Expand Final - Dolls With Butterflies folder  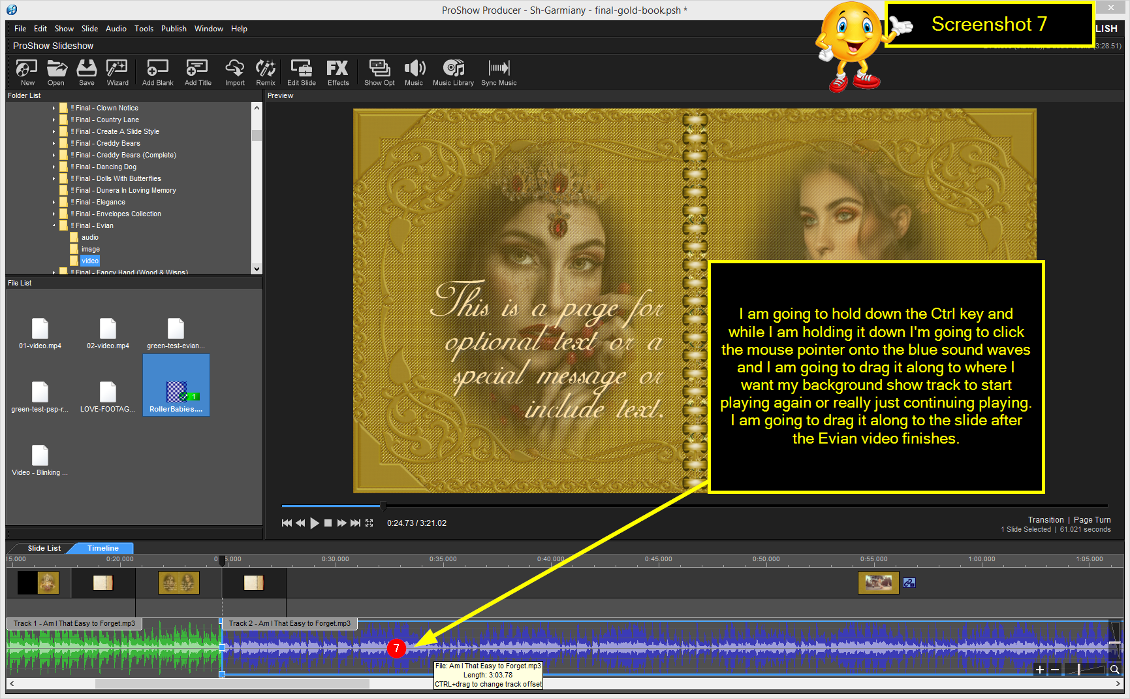coord(54,178)
